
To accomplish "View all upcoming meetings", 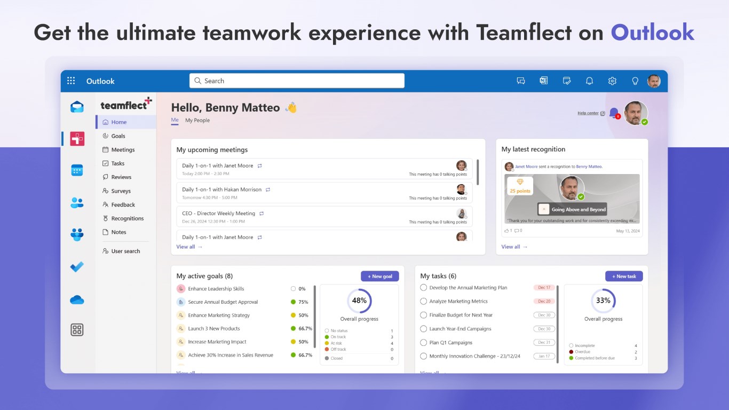I will click(189, 247).
